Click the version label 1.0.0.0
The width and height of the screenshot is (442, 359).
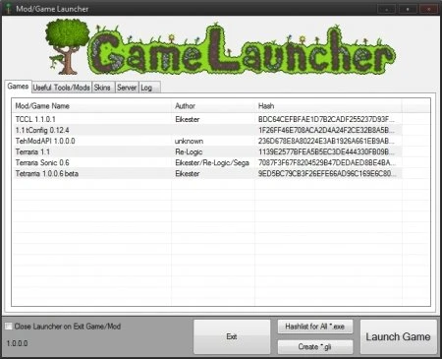click(x=17, y=343)
